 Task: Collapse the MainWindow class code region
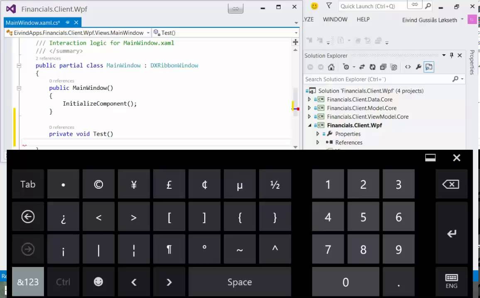19,65
